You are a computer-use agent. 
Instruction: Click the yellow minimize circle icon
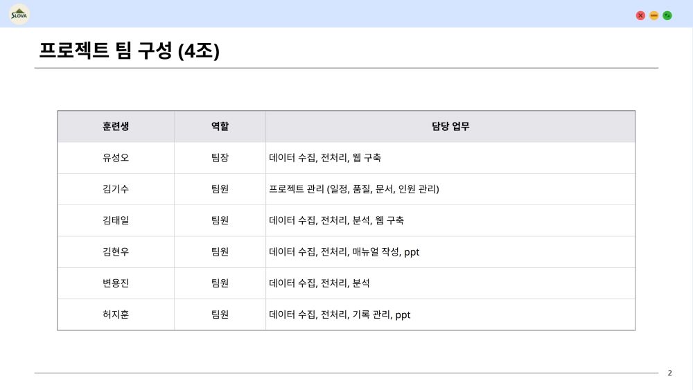click(x=653, y=15)
